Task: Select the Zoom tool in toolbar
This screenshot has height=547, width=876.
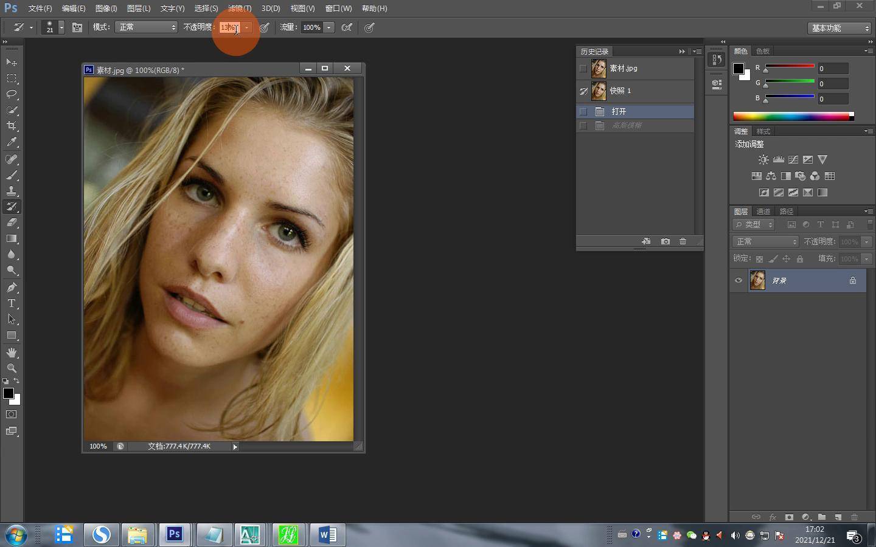Action: click(x=12, y=368)
